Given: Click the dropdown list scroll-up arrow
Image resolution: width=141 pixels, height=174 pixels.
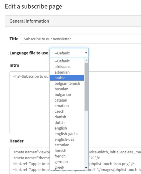Looking at the screenshot, I should coord(86,61).
